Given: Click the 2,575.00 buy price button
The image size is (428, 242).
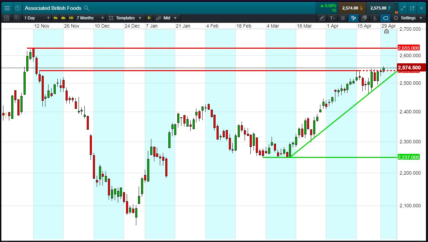Looking at the screenshot, I should [x=380, y=8].
